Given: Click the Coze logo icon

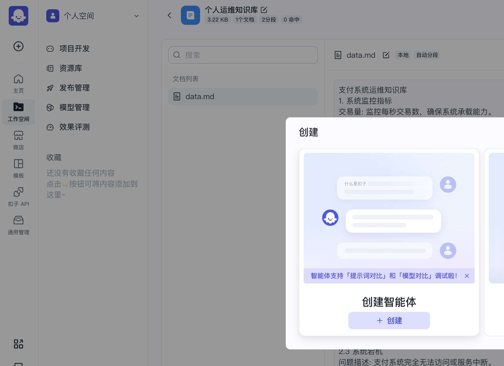Looking at the screenshot, I should (x=19, y=16).
